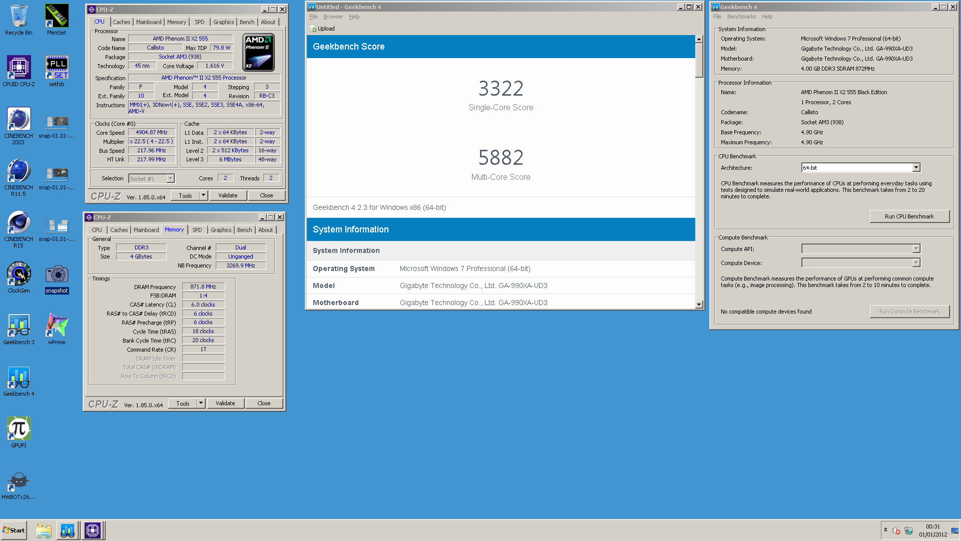The width and height of the screenshot is (961, 541).
Task: Open the CPUID CPU-Z desktop shortcut
Action: [x=19, y=72]
